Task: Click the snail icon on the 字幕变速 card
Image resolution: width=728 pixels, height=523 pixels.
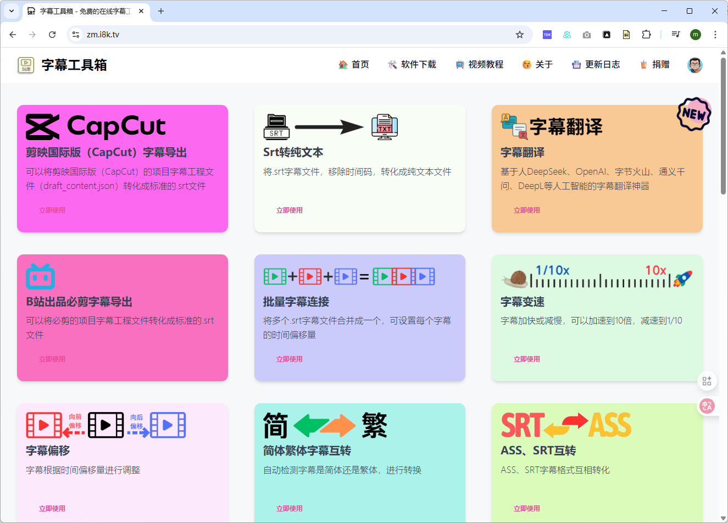Action: click(515, 279)
